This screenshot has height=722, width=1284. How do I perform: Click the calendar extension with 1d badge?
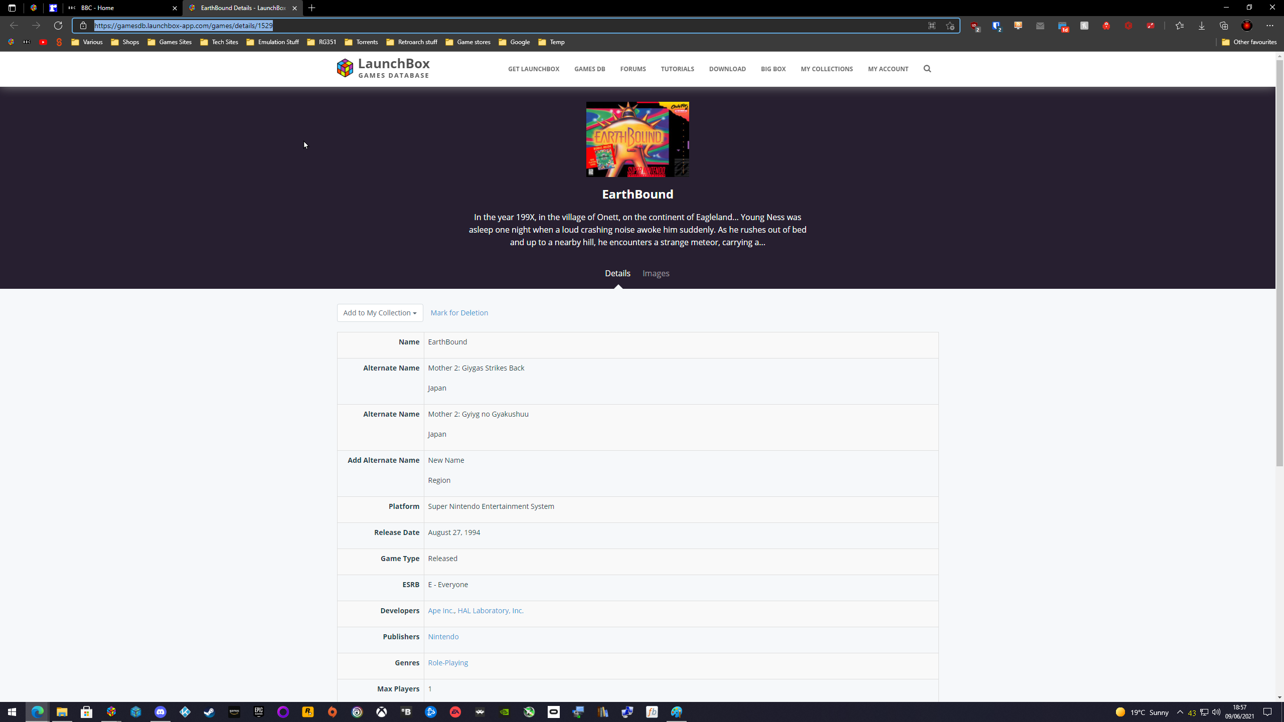click(1062, 26)
